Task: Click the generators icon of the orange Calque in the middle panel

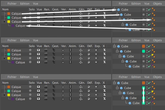Action: 81,50
